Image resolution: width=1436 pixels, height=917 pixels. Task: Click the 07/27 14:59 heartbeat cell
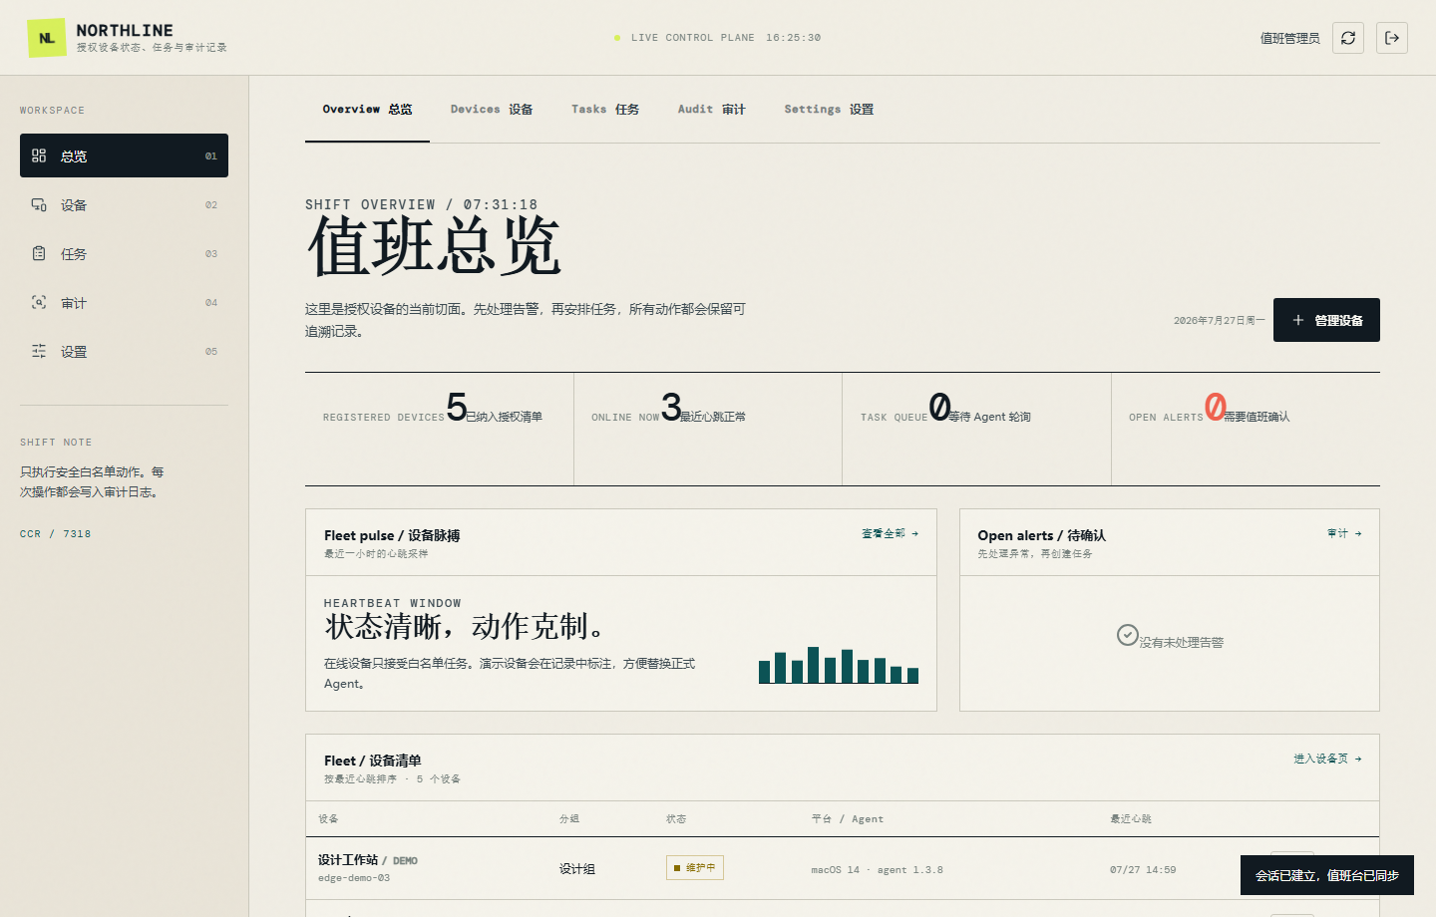coord(1143,869)
